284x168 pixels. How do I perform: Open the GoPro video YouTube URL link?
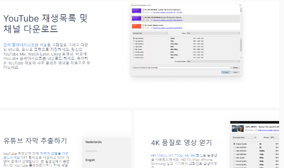pos(269,130)
